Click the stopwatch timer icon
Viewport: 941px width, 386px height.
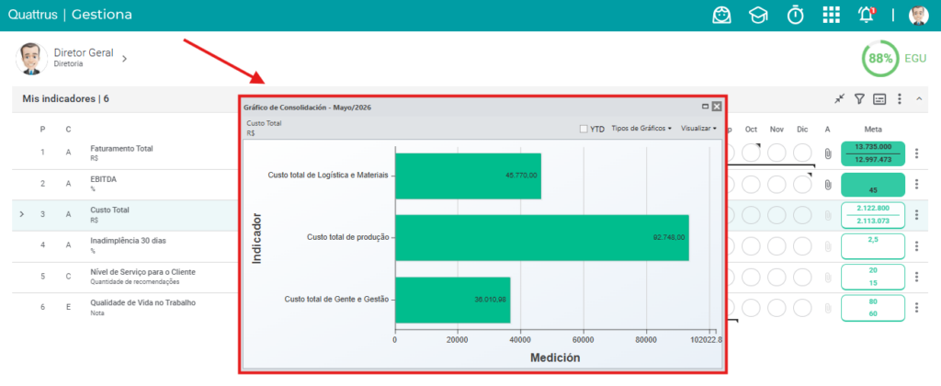point(796,15)
